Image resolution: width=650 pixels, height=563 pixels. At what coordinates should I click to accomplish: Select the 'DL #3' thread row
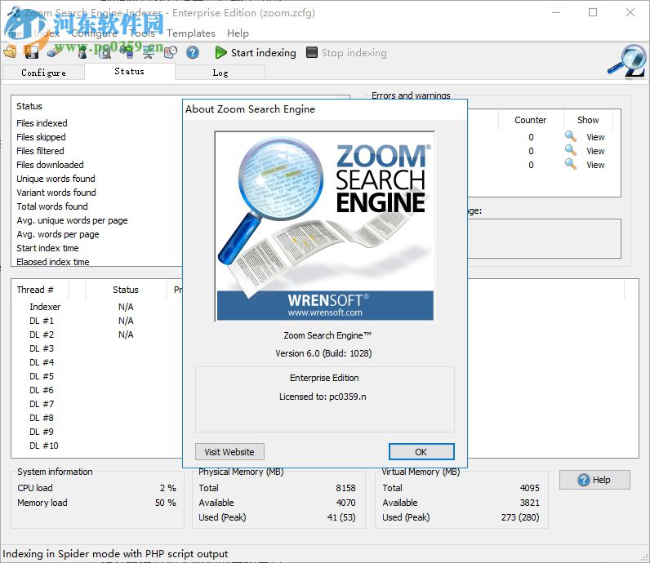click(42, 348)
